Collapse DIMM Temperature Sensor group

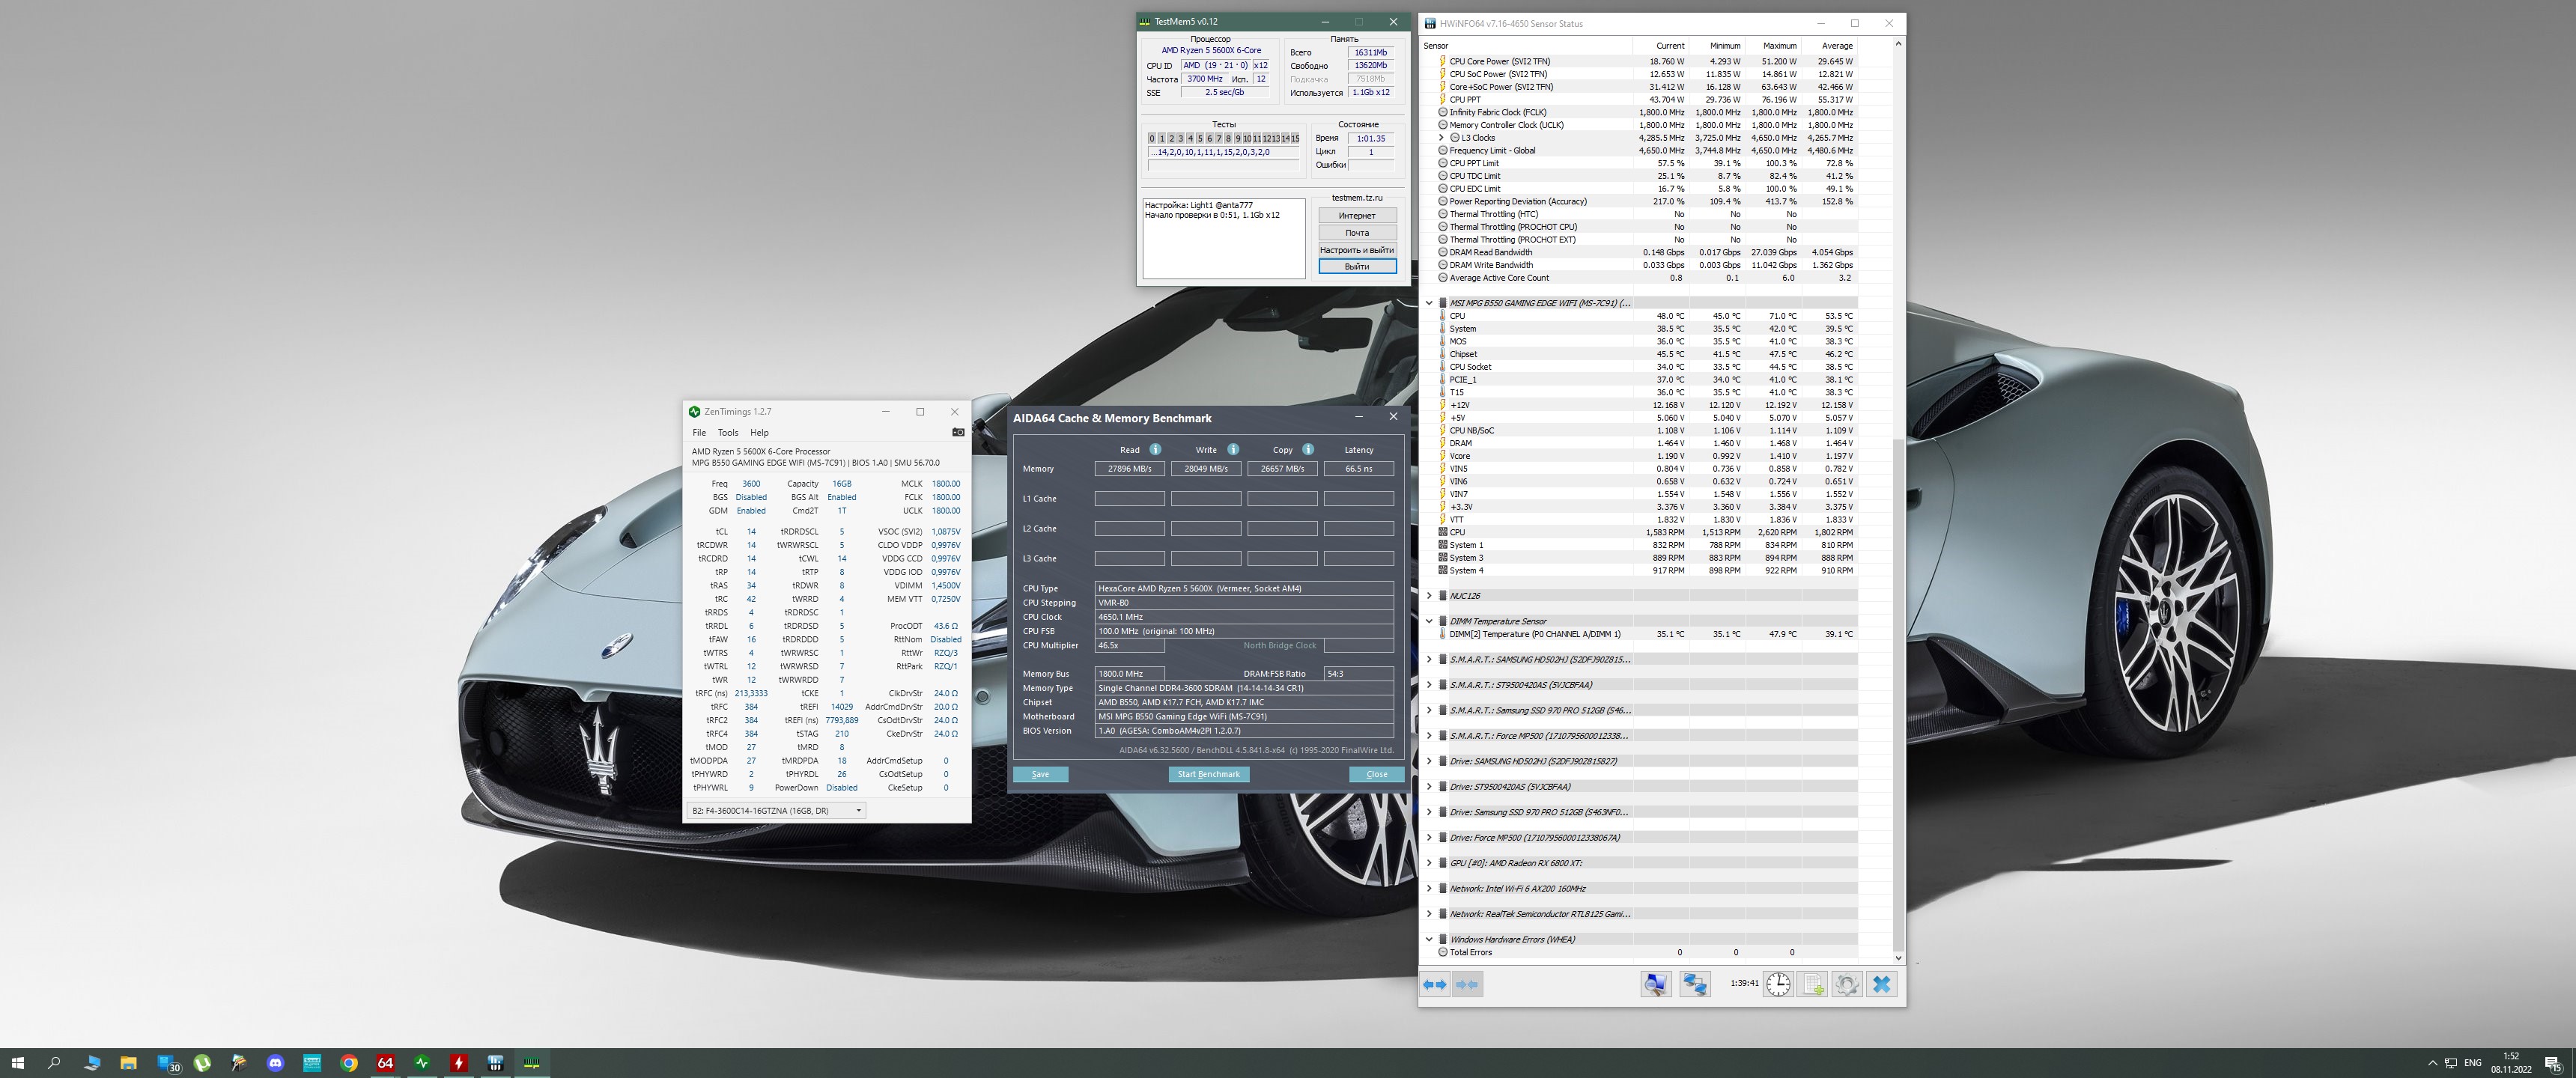[x=1429, y=621]
